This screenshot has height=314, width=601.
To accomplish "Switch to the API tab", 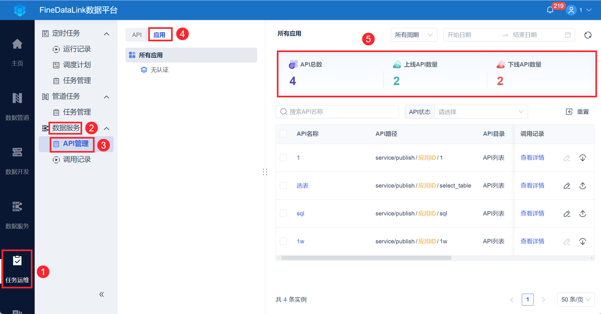I will [137, 35].
